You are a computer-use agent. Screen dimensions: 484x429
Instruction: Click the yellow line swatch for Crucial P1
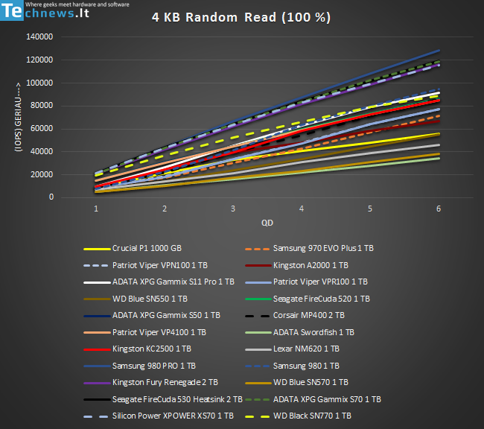tap(97, 249)
